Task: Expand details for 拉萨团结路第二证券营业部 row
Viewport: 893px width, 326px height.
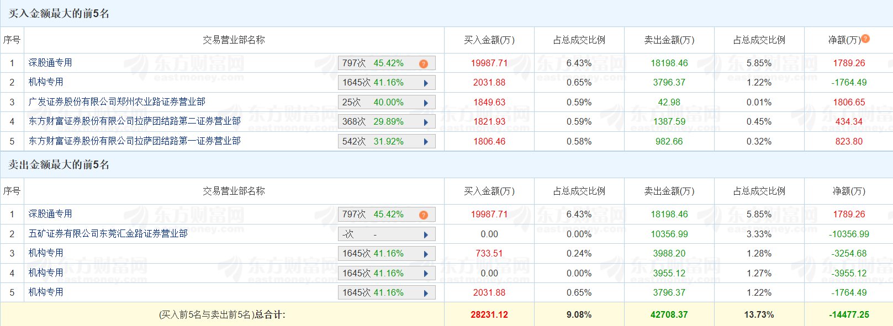Action: click(x=426, y=122)
